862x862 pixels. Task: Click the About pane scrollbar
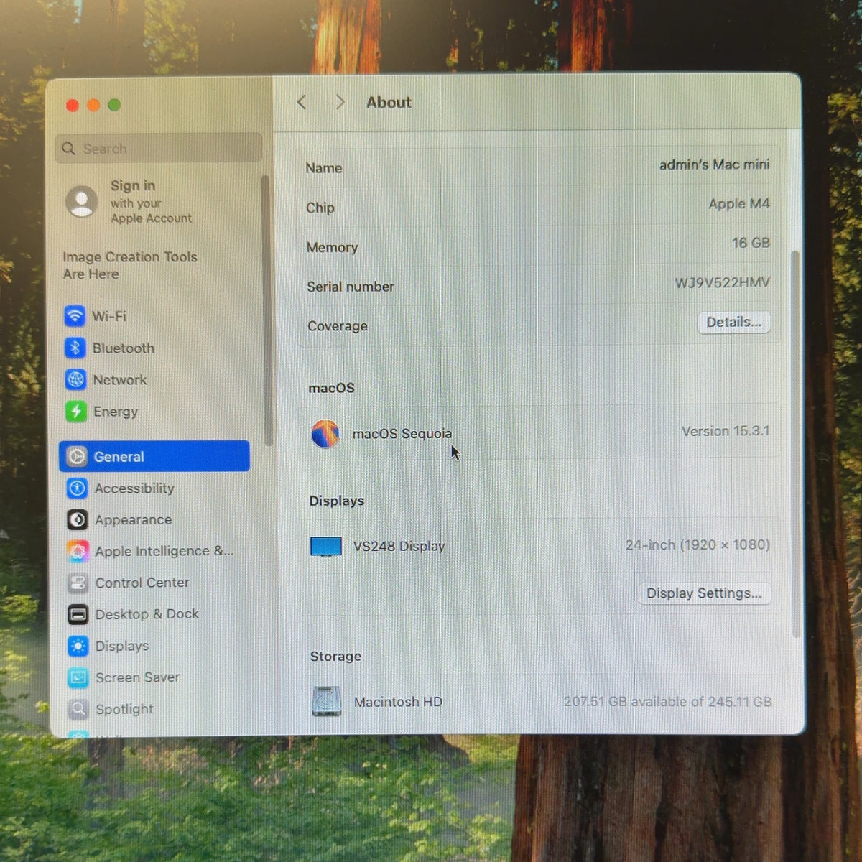[x=795, y=444]
